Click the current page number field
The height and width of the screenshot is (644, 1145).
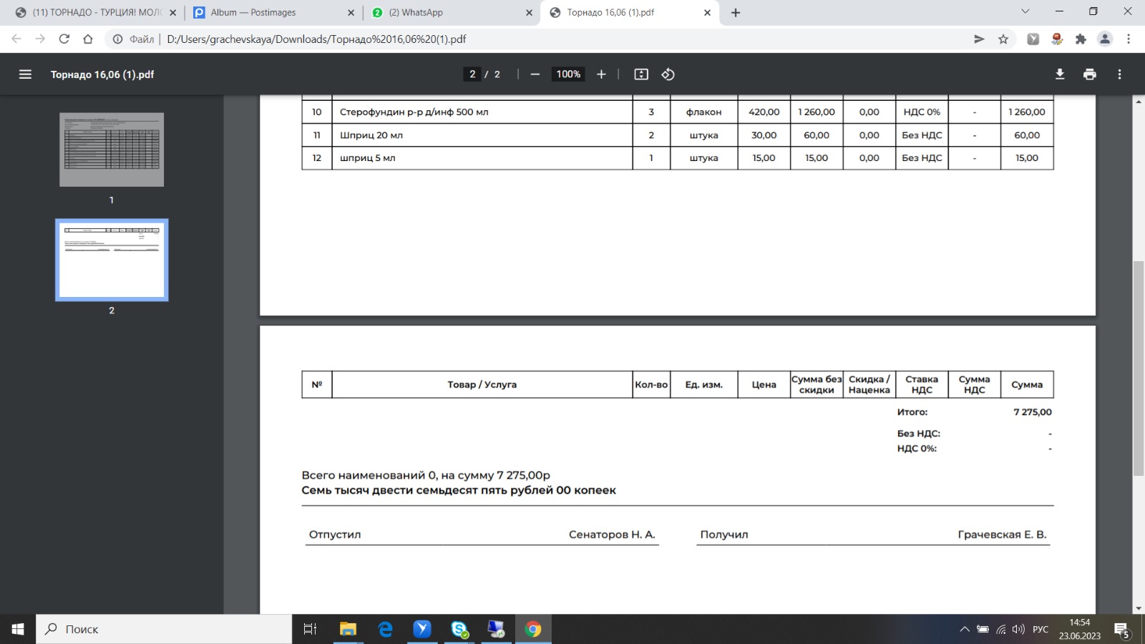pyautogui.click(x=472, y=74)
